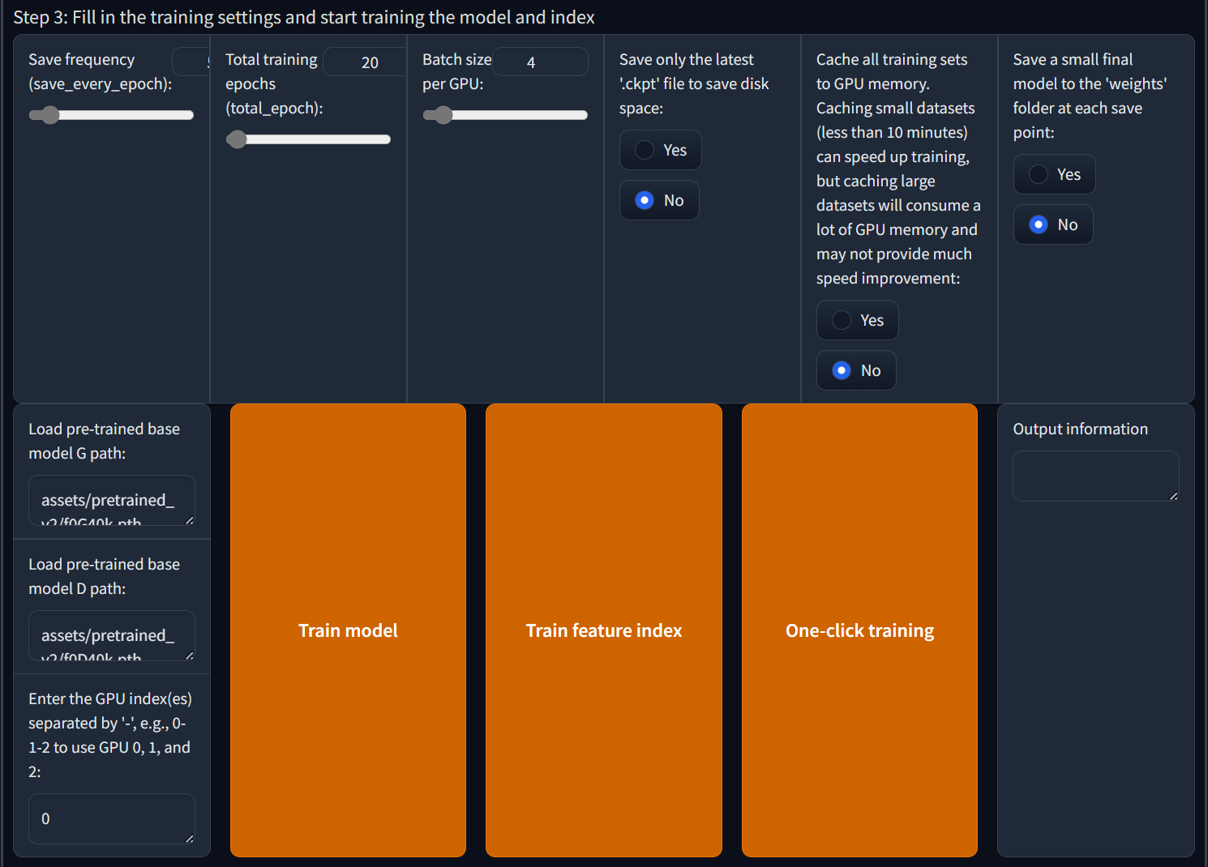Click the save frequency slider handle
This screenshot has height=867, width=1208.
coord(50,115)
